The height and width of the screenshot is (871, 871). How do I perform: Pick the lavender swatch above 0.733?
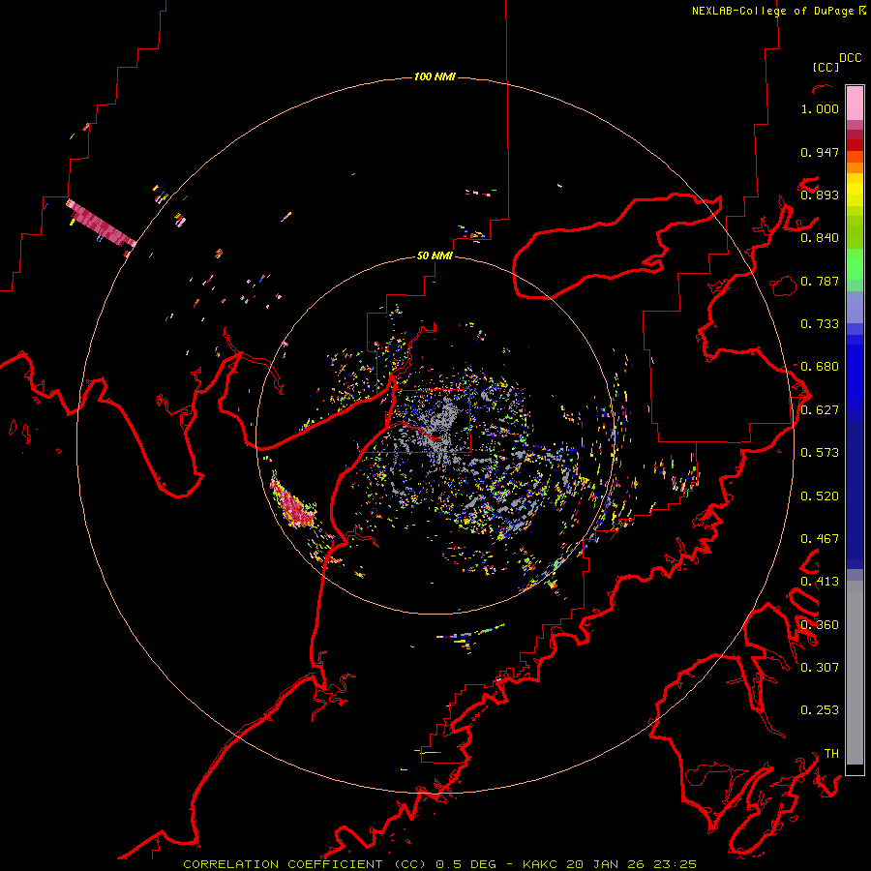855,307
